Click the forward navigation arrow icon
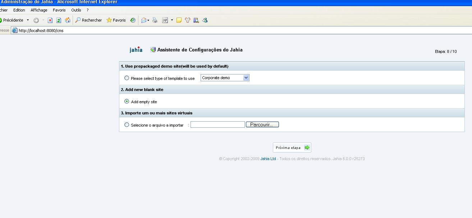This screenshot has height=218, width=472. click(36, 20)
